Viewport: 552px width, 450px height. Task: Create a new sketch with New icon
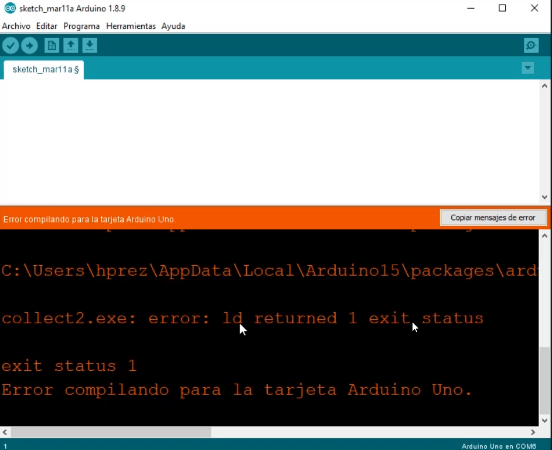[52, 45]
